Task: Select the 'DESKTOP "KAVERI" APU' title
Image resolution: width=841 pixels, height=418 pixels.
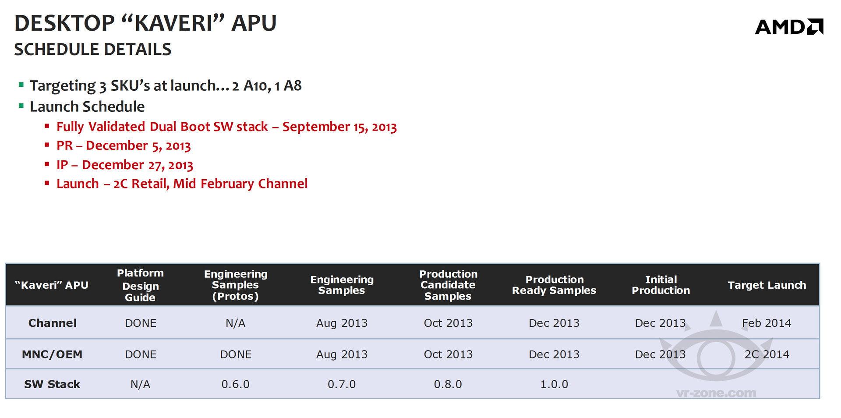Action: pyautogui.click(x=145, y=23)
